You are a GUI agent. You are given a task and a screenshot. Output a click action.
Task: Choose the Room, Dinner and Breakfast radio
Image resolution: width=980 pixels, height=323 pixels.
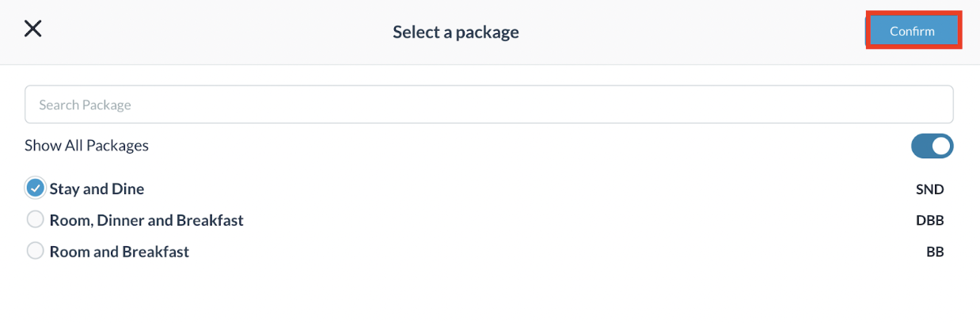pyautogui.click(x=35, y=219)
